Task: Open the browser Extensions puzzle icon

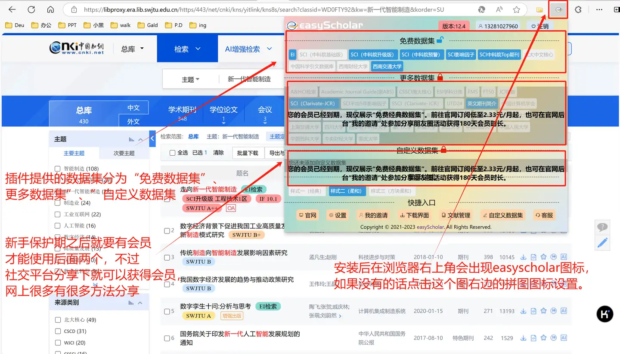Action: tap(578, 9)
